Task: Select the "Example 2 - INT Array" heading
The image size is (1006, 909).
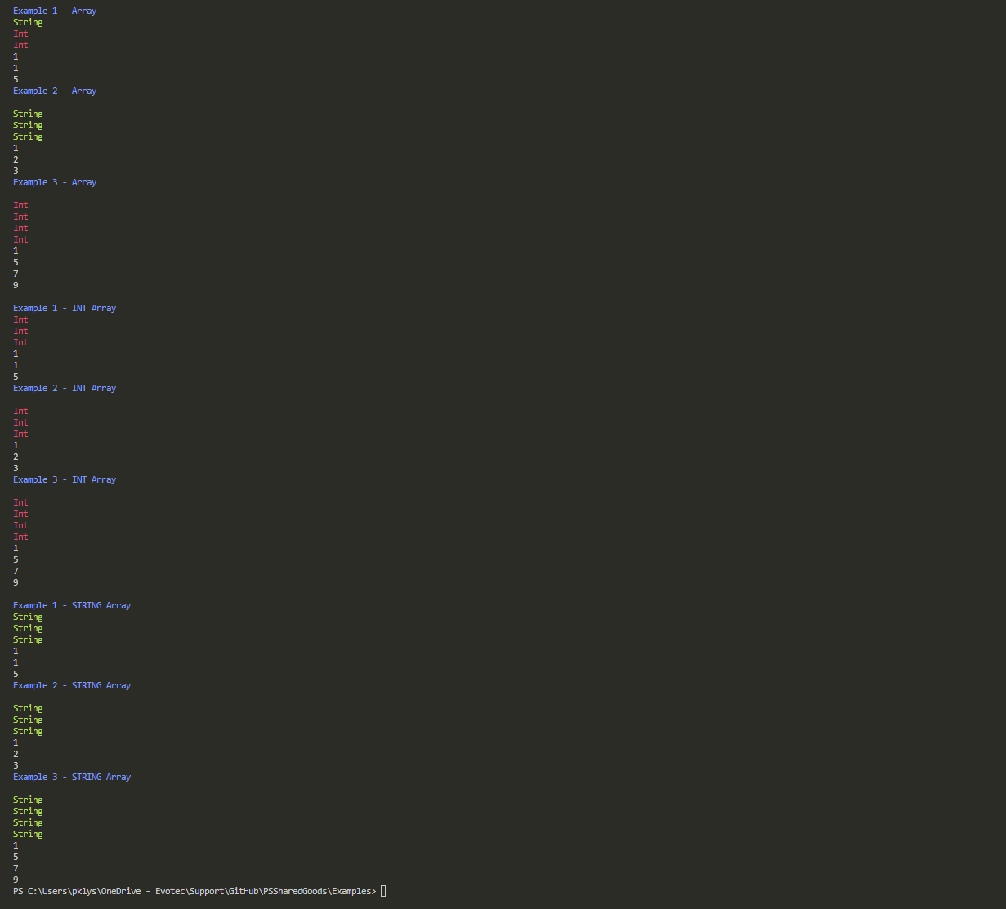Action: [x=64, y=387]
